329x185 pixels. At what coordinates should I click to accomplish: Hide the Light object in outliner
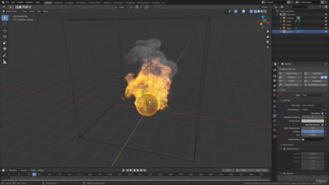point(326,28)
